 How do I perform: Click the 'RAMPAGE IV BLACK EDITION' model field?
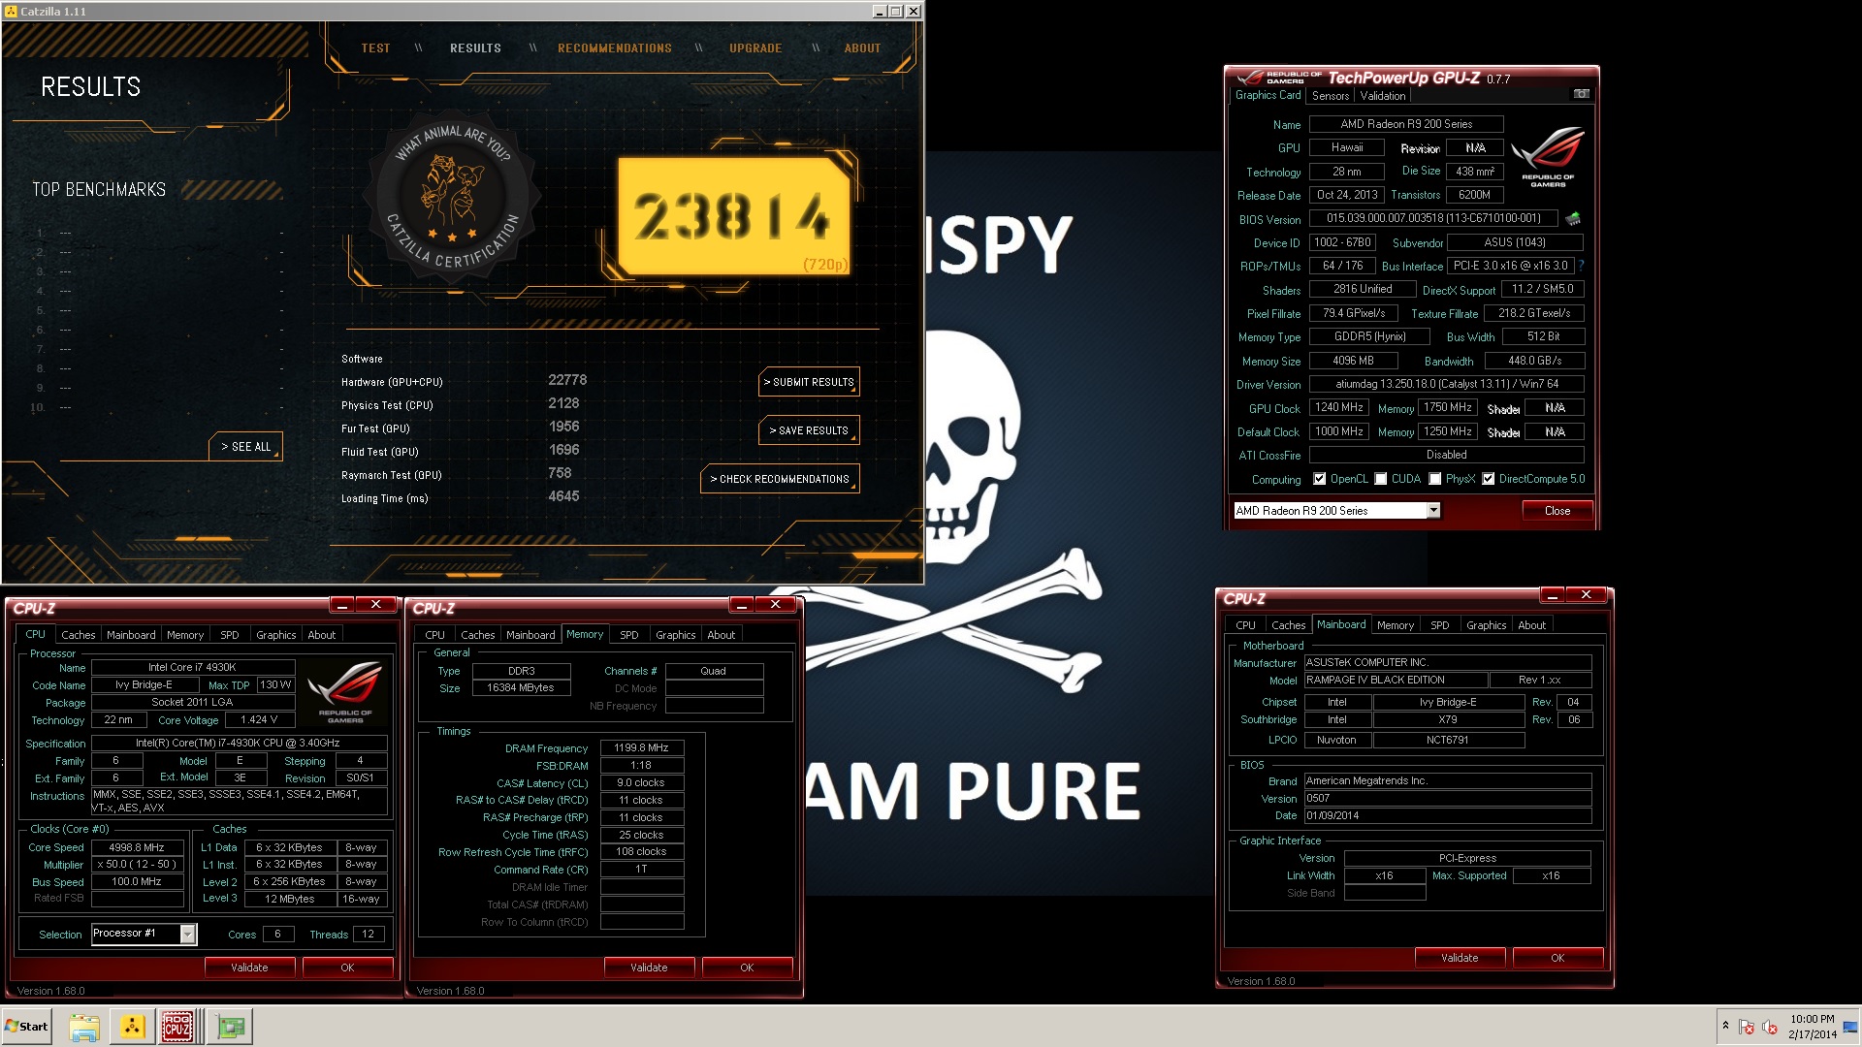pos(1394,681)
